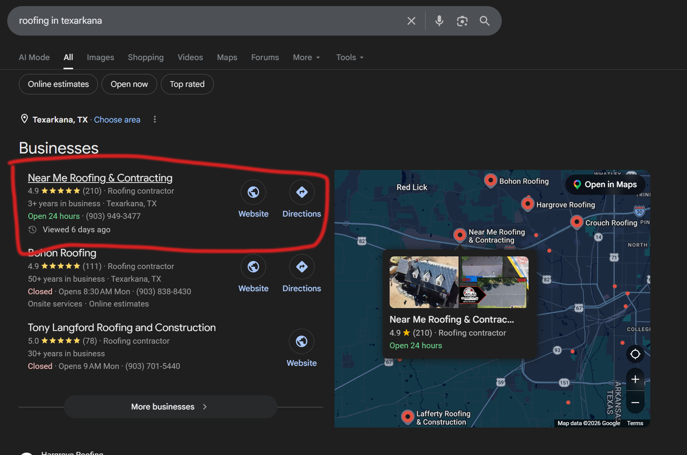Open the three-dot menu beside Choose area

[155, 119]
